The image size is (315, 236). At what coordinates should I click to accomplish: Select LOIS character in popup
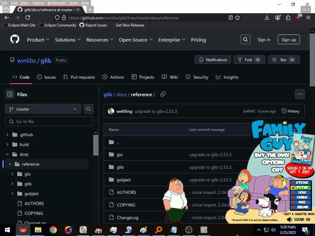click(x=301, y=192)
